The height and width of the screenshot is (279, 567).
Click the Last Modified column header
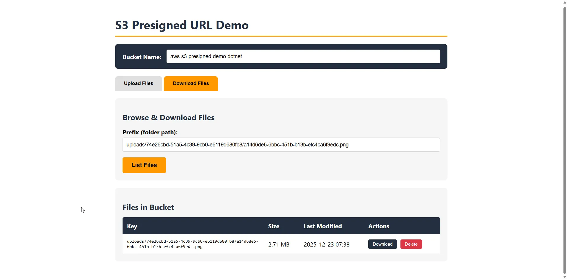pyautogui.click(x=322, y=226)
